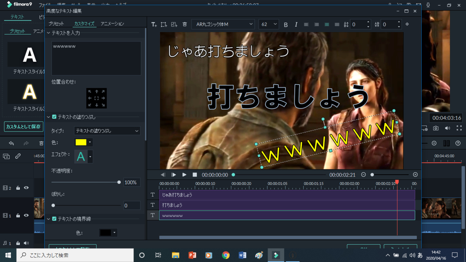
Task: Zoom in text timeline with plus icon
Action: [x=415, y=175]
